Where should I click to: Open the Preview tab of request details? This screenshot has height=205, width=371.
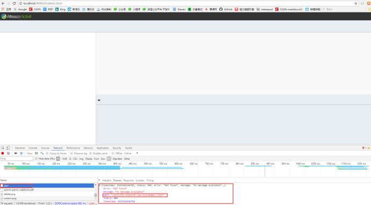(x=117, y=180)
